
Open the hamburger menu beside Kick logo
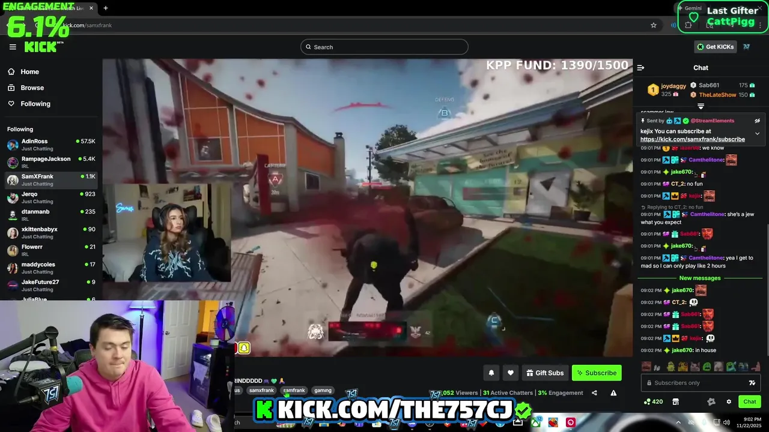pos(13,47)
